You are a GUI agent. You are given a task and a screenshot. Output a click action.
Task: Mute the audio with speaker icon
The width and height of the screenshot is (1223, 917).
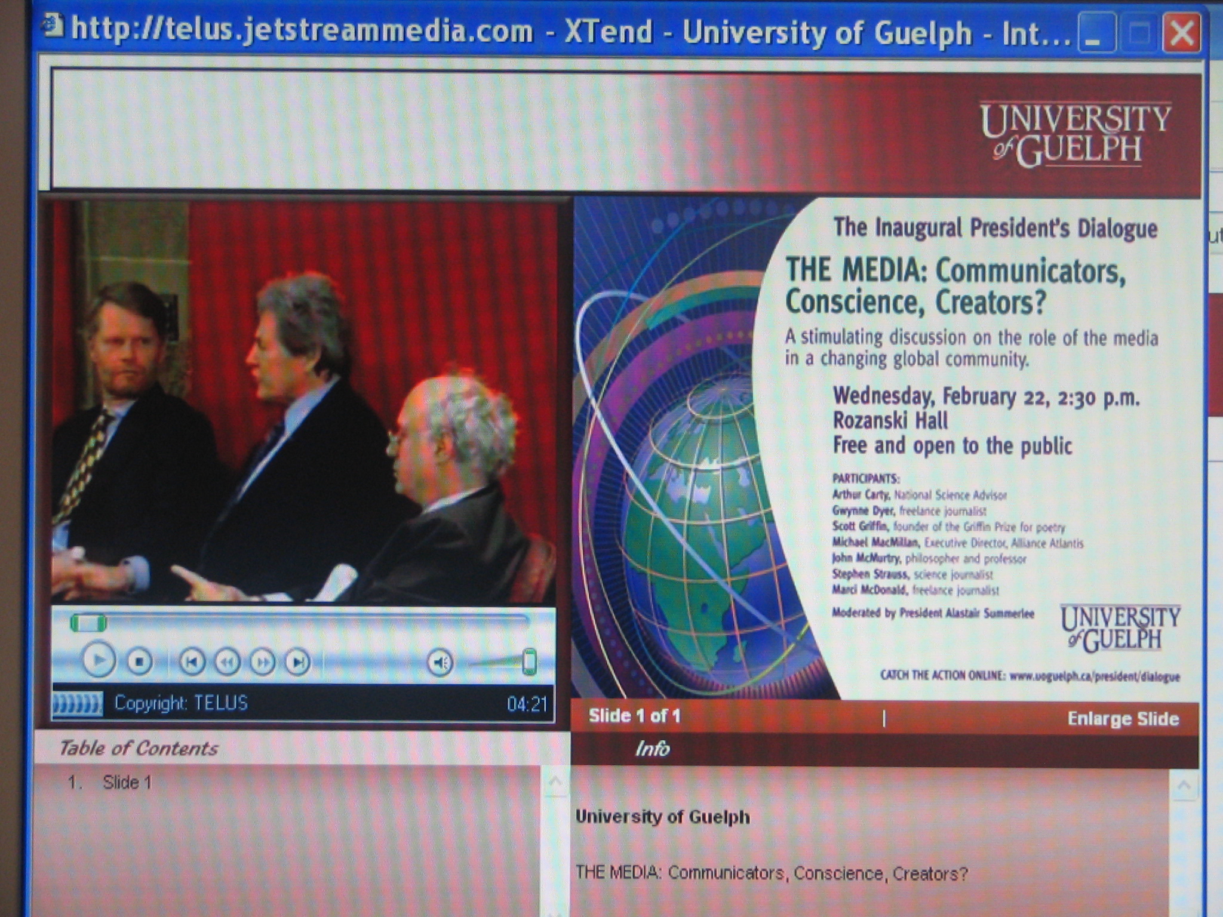(x=441, y=662)
